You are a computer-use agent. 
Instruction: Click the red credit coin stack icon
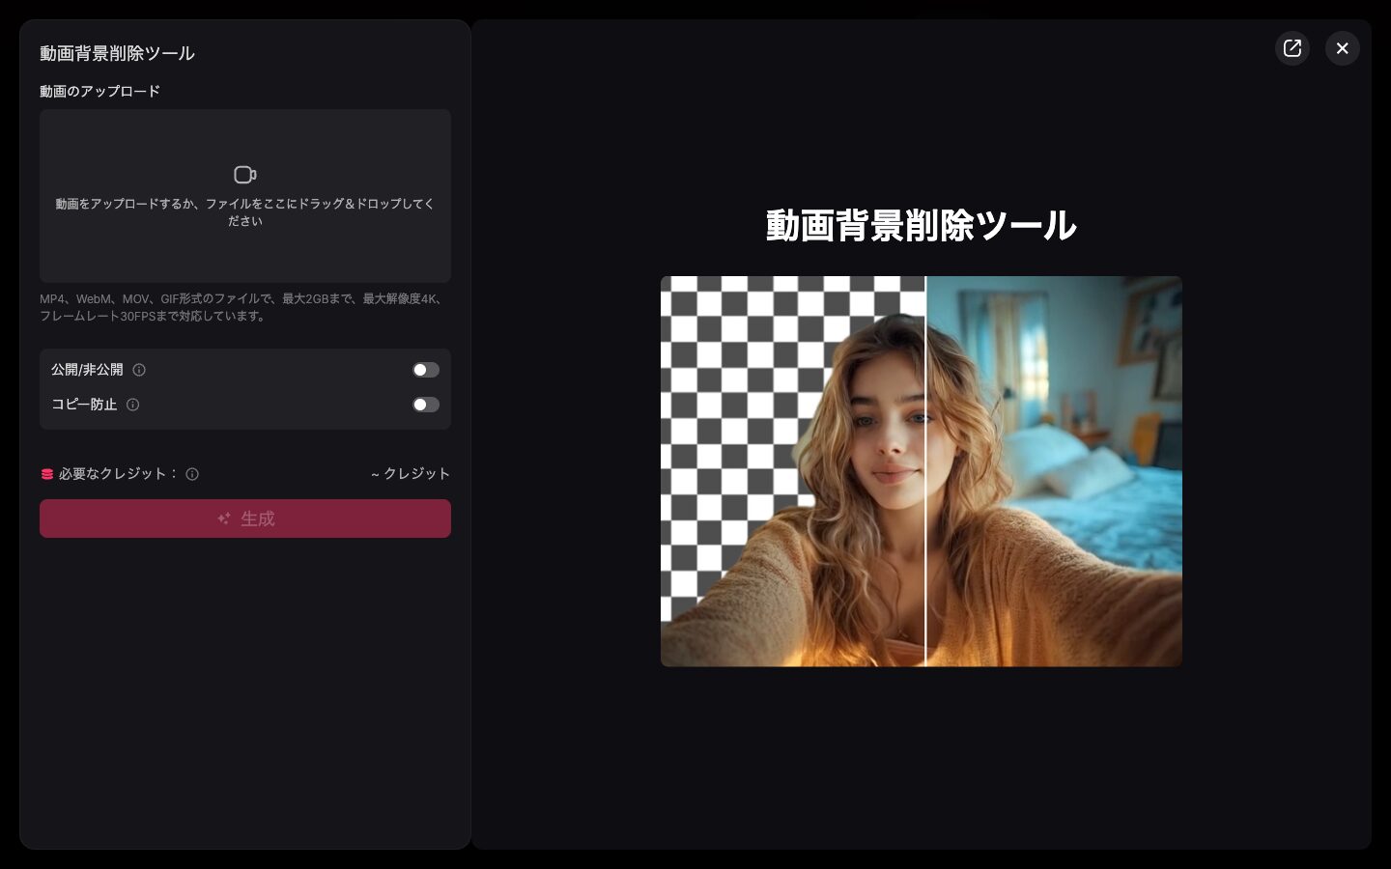[46, 474]
